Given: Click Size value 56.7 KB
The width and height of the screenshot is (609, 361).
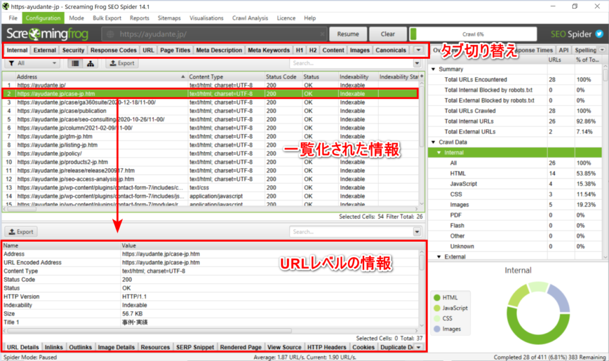Looking at the screenshot, I should click(x=132, y=313).
